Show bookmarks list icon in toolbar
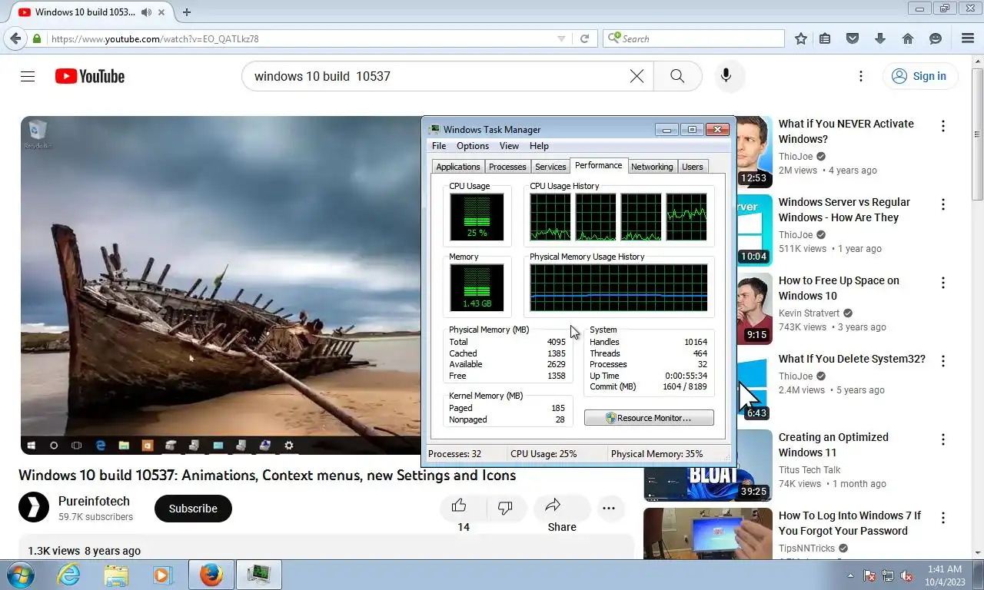Image resolution: width=984 pixels, height=590 pixels. (x=825, y=38)
